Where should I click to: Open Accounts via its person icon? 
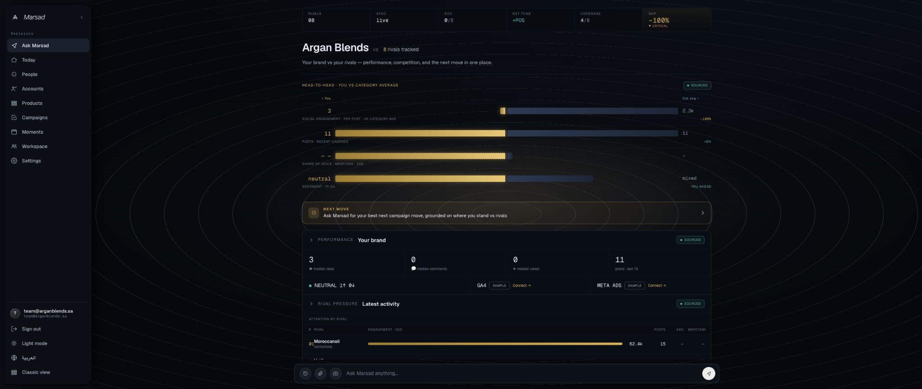14,89
